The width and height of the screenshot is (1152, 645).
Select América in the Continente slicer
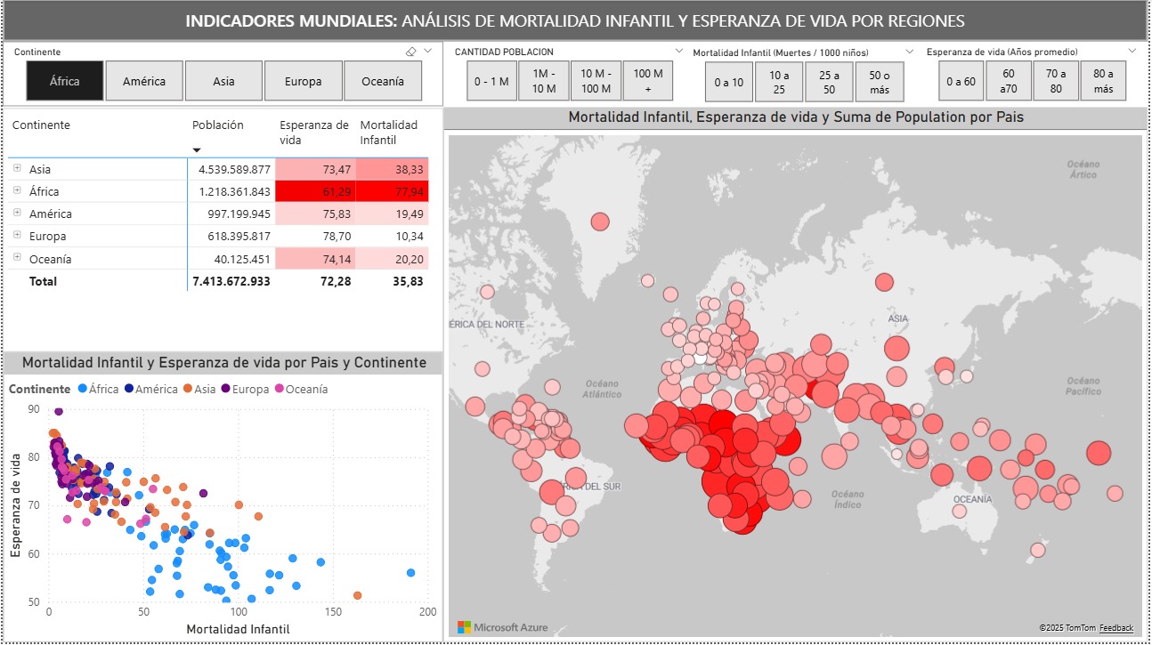pyautogui.click(x=144, y=80)
